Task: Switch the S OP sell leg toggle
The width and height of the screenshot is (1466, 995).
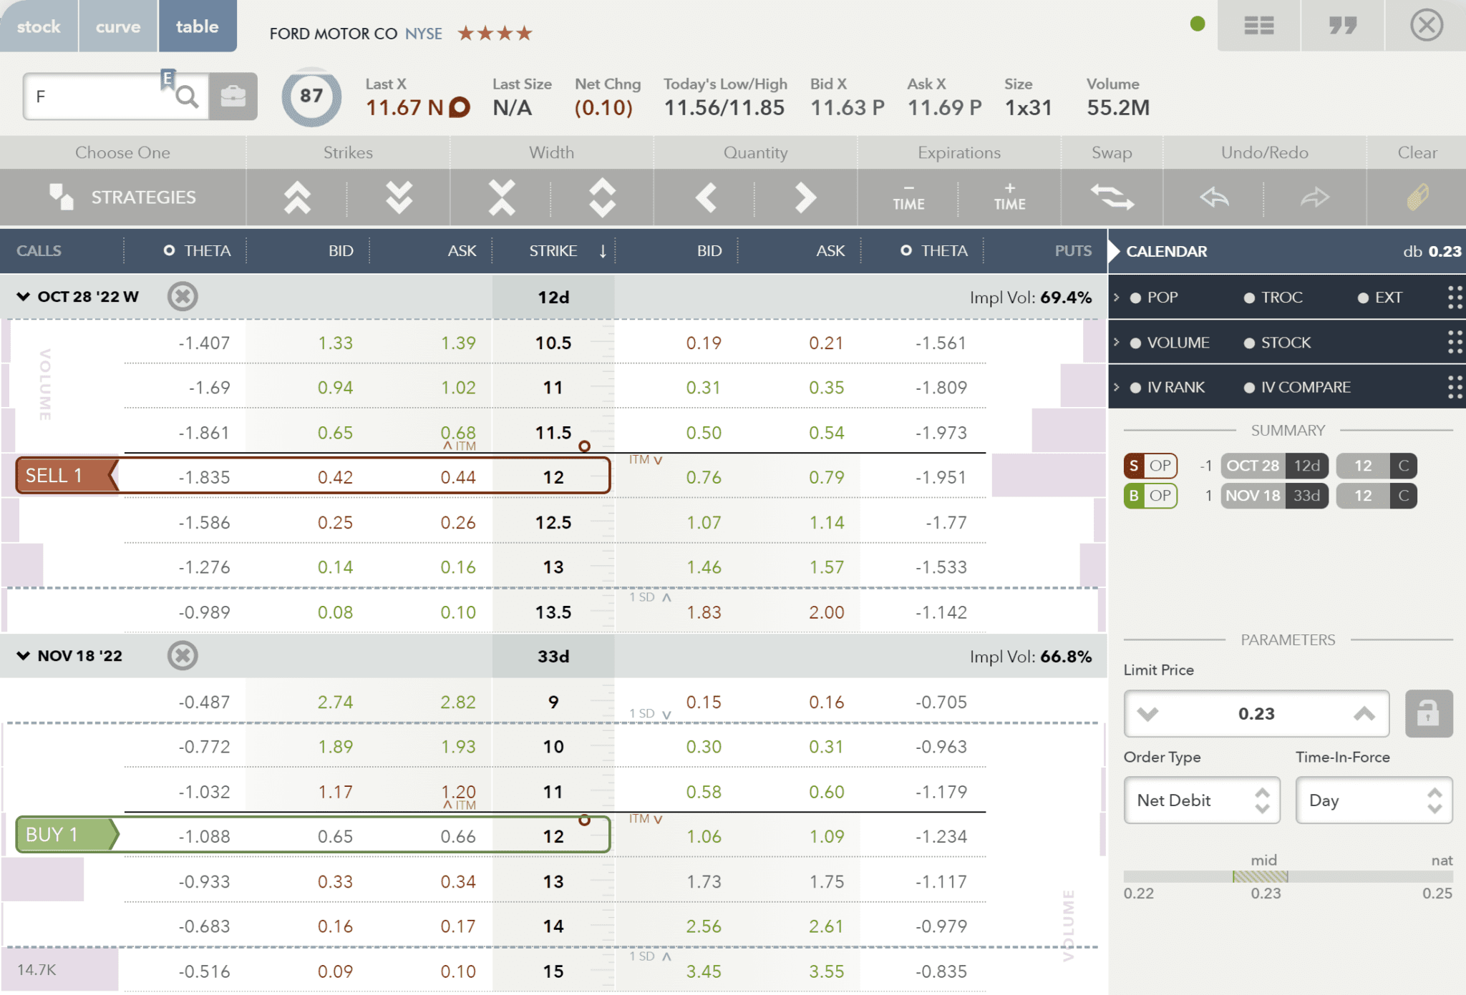Action: [x=1151, y=466]
